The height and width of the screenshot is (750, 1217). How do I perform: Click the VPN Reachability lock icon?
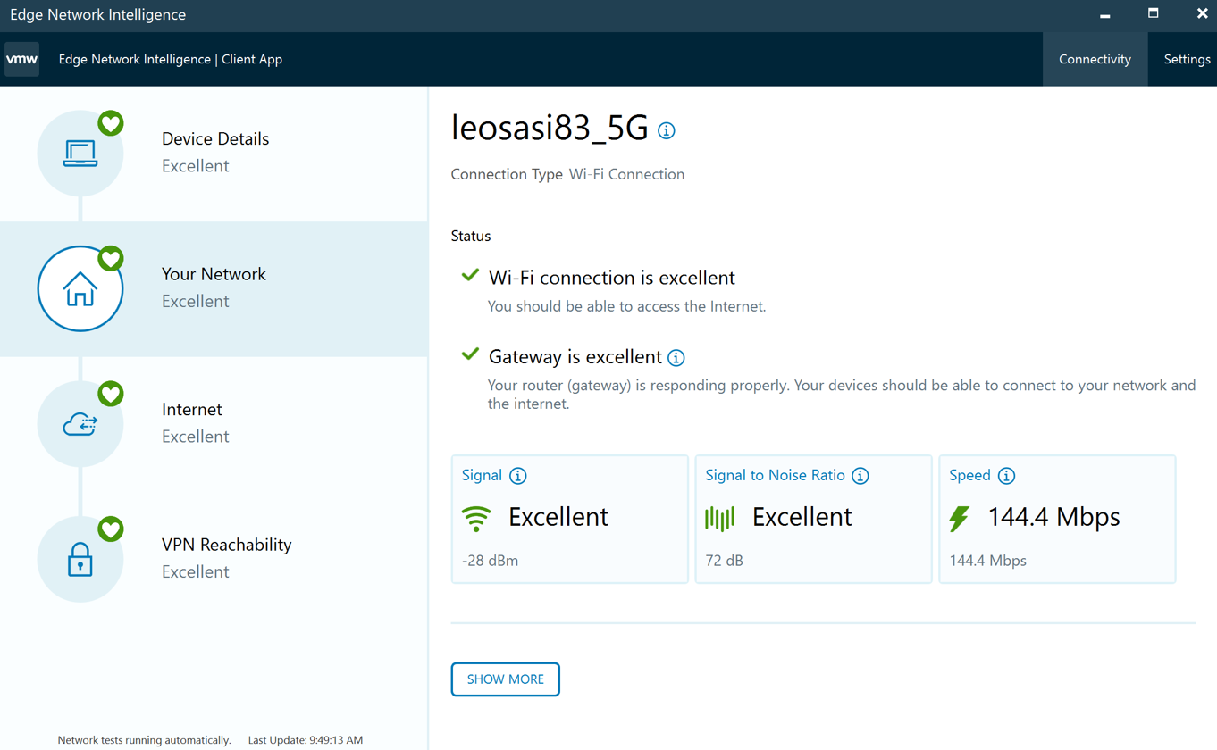80,559
